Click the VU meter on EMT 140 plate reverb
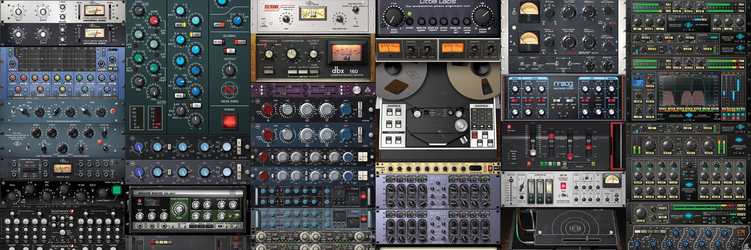The width and height of the screenshot is (751, 250). coord(611,181)
